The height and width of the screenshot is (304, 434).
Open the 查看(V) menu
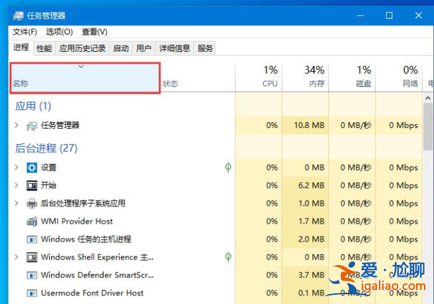(94, 32)
